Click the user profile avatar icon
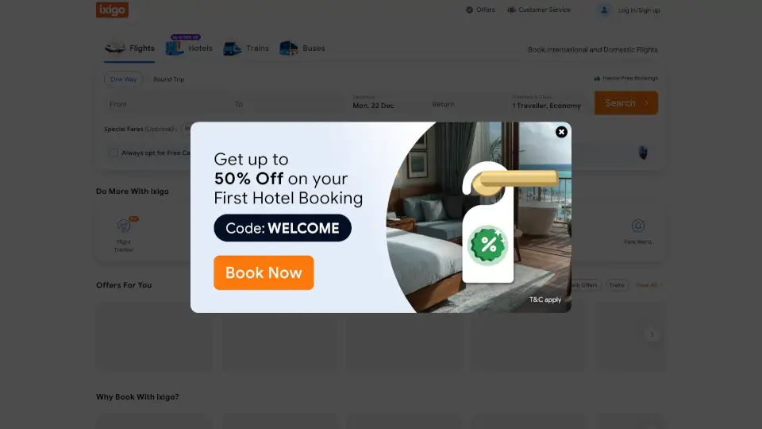The image size is (762, 429). click(x=604, y=10)
